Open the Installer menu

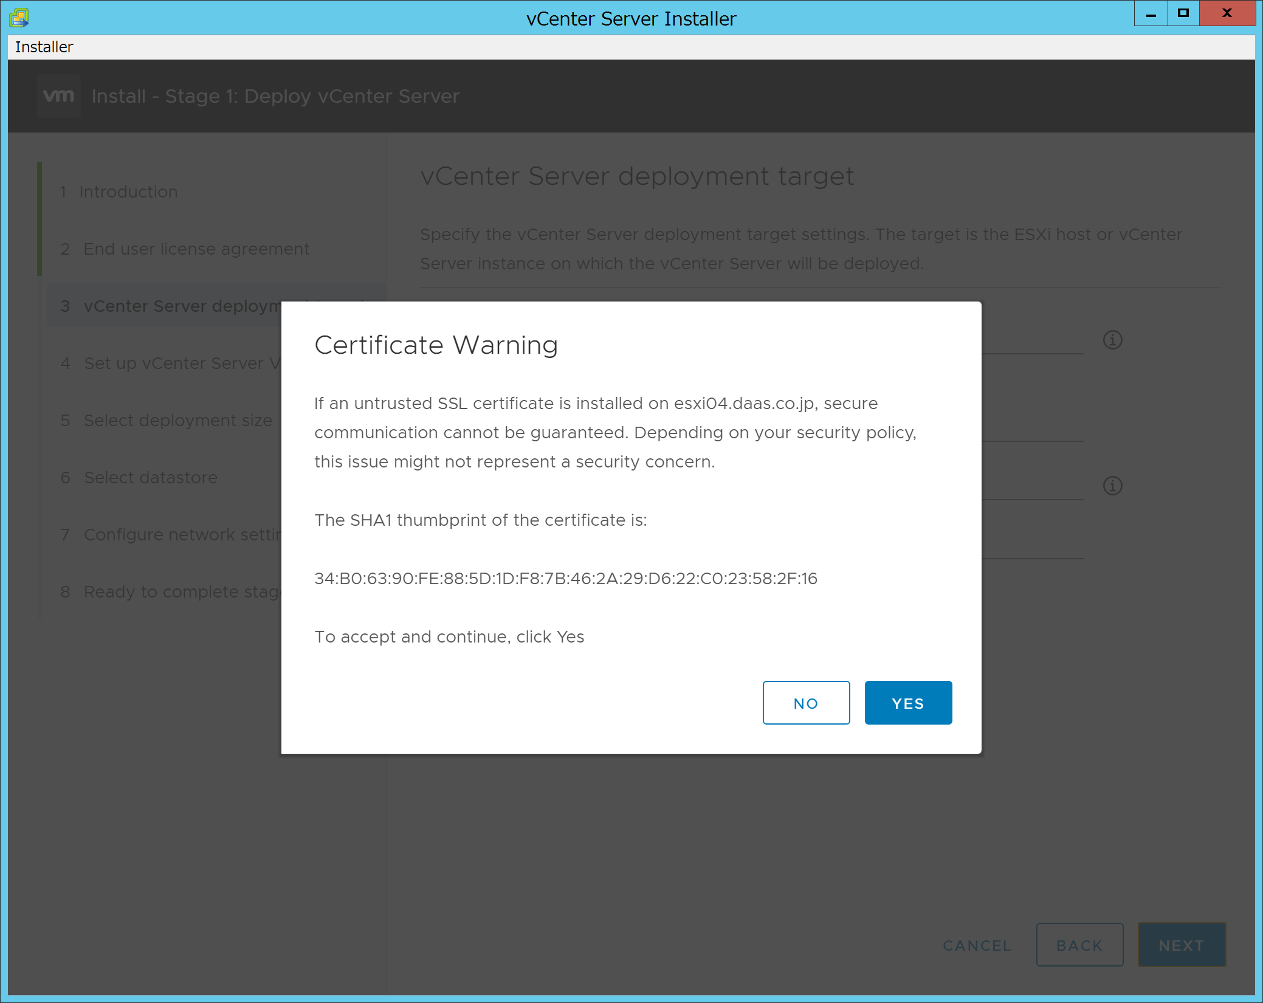coord(44,47)
